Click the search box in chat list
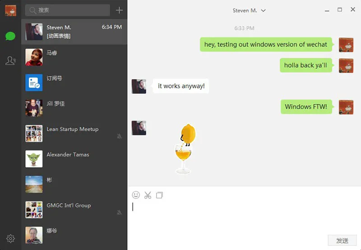 pyautogui.click(x=67, y=10)
